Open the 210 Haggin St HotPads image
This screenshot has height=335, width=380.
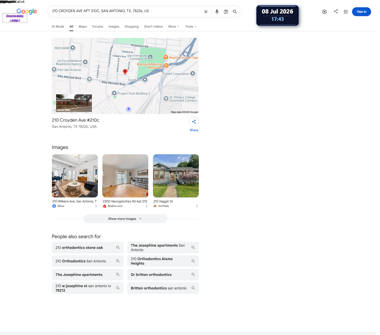click(x=176, y=176)
